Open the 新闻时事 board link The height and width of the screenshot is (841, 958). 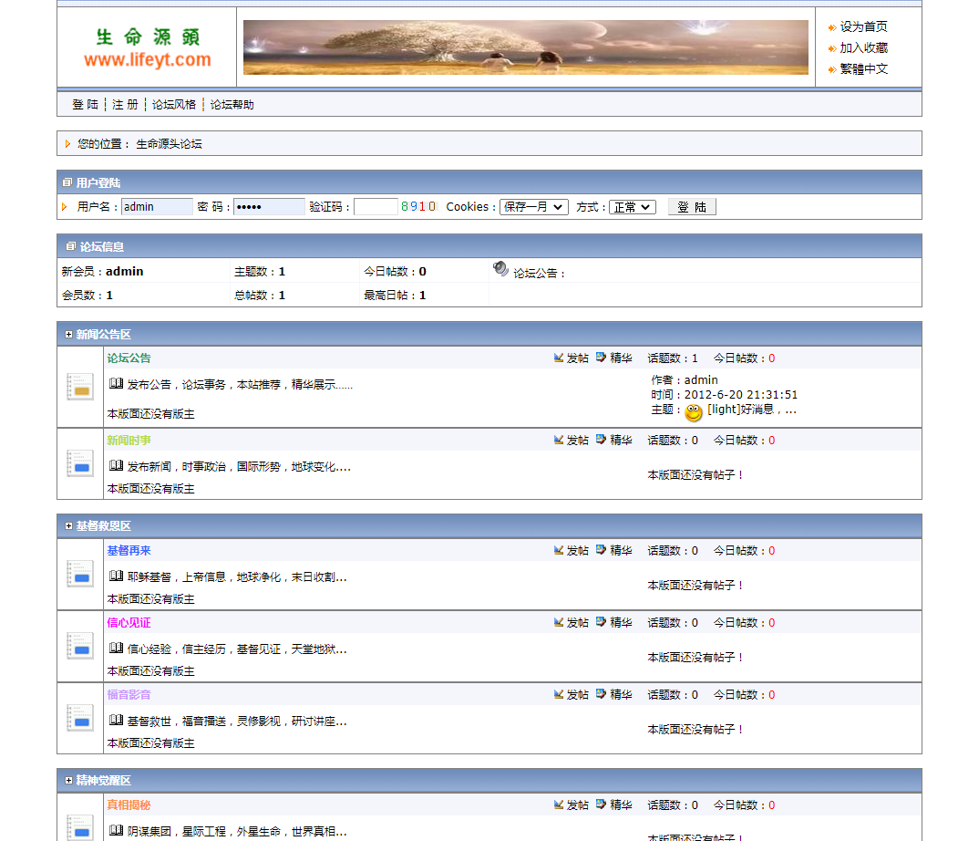[x=129, y=440]
